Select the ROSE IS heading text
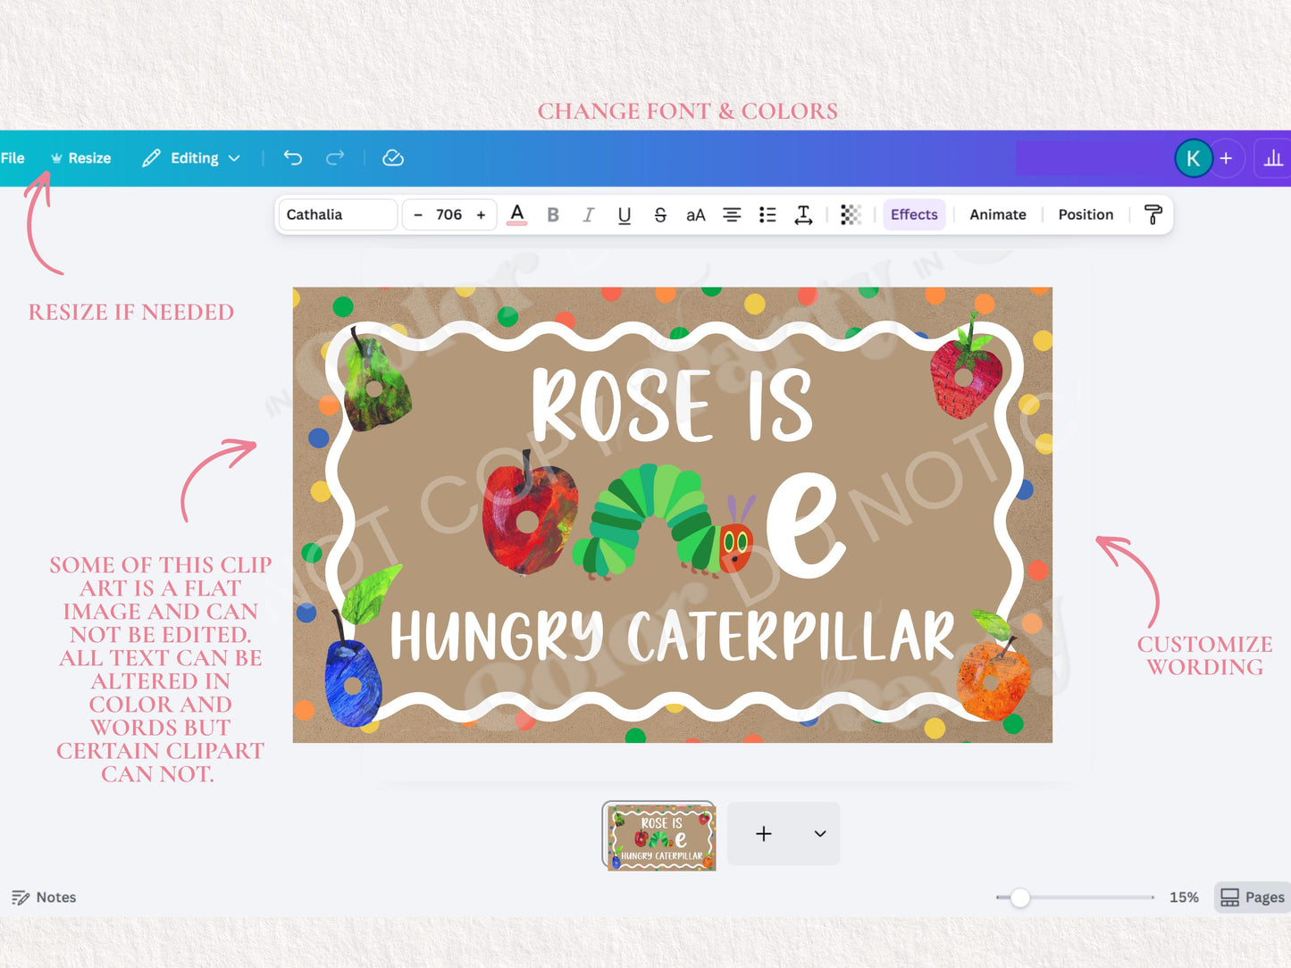This screenshot has width=1291, height=968. click(673, 405)
